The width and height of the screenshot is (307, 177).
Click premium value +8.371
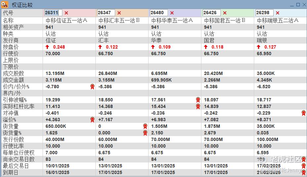(x=264, y=120)
